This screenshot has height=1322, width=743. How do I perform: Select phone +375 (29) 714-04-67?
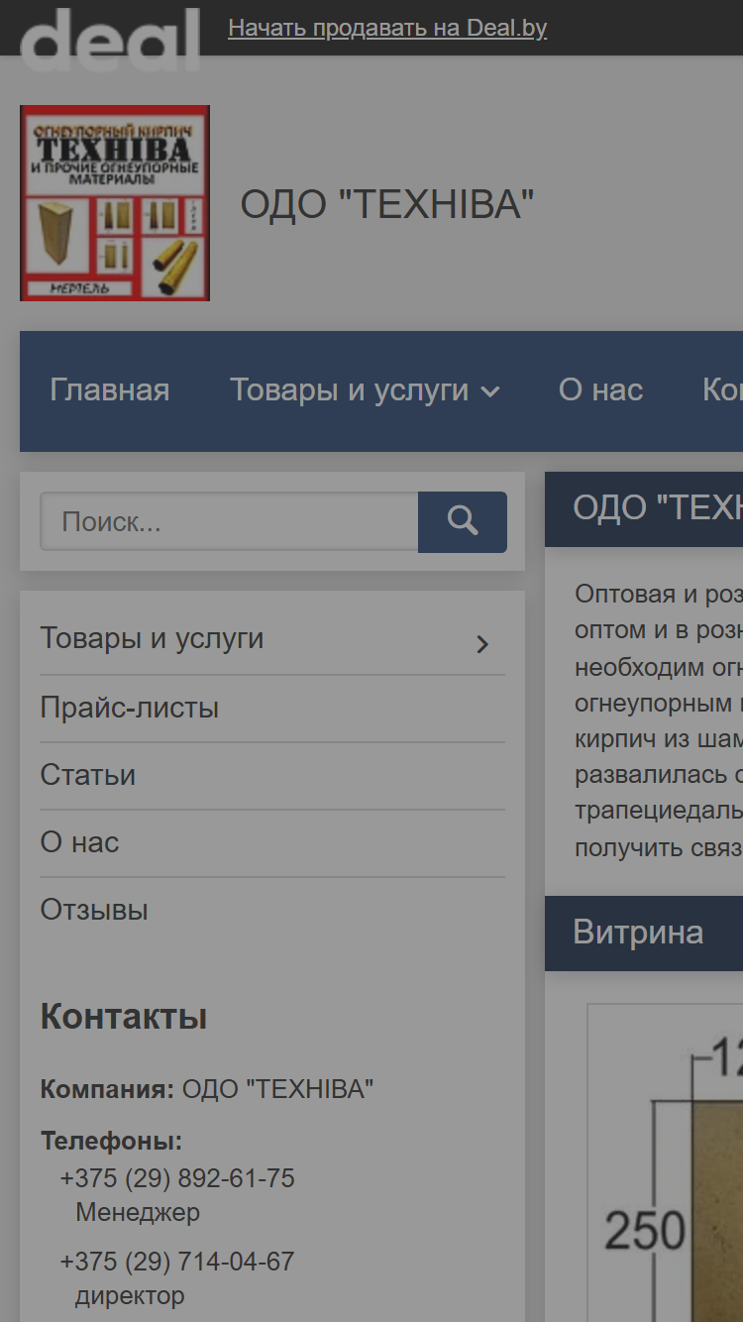pyautogui.click(x=177, y=1262)
